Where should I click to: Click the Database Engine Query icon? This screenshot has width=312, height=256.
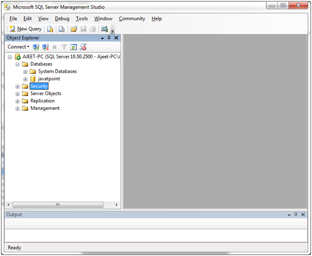coord(50,29)
